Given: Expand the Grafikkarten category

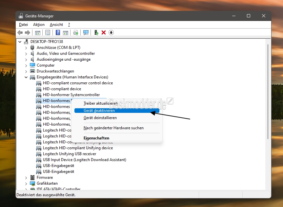Looking at the screenshot, I should 26,184.
